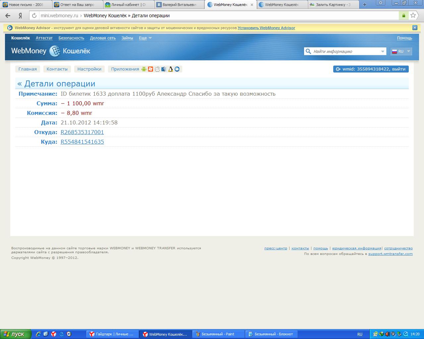The image size is (424, 339).
Task: Click the WebMoney Advisor bar icon
Action: pos(10,28)
